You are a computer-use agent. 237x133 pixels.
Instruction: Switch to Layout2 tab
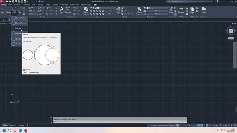coord(21,125)
